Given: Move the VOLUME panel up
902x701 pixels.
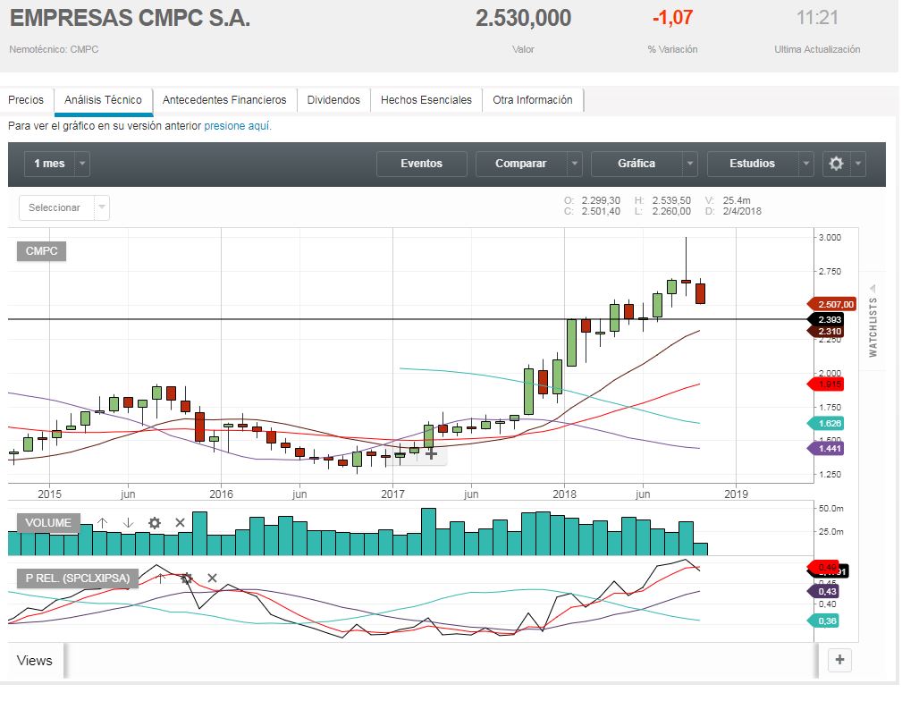Looking at the screenshot, I should click(103, 522).
